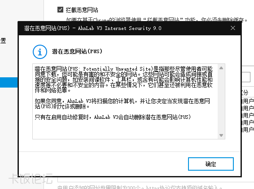
Task: Click the 确定 button in the dialog
Action: [x=211, y=164]
